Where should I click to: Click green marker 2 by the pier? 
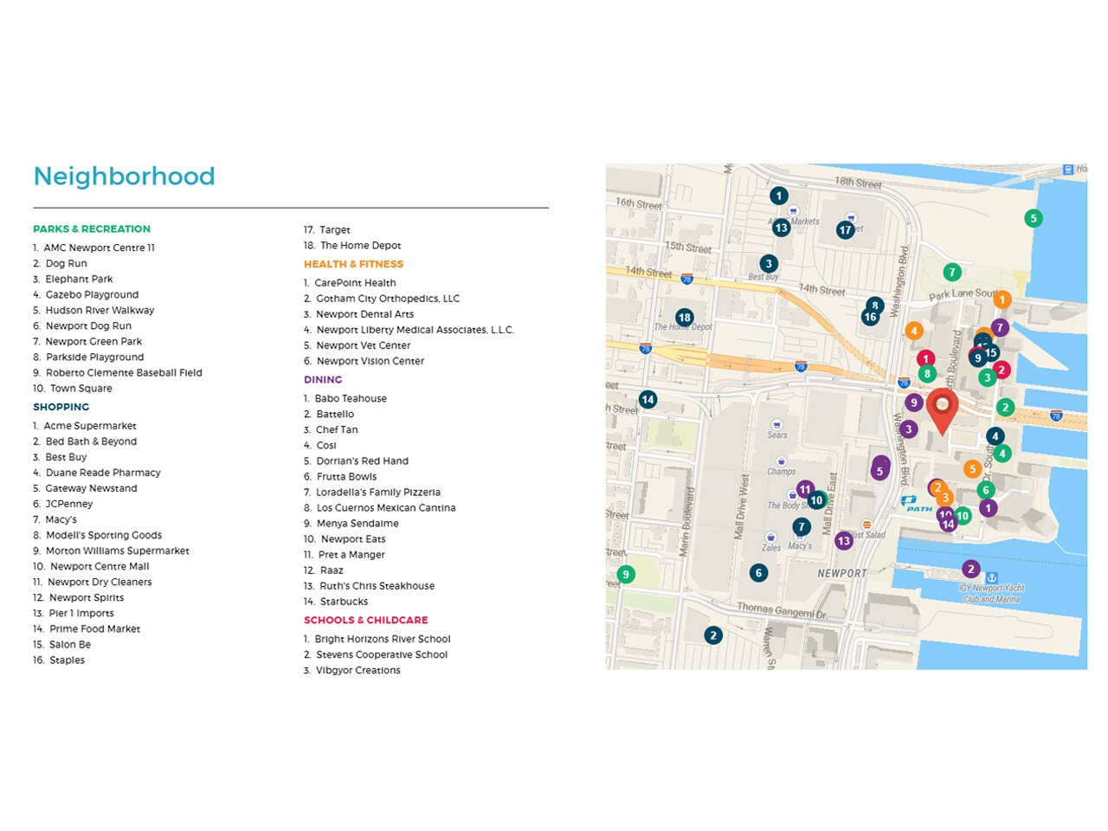coord(1005,407)
